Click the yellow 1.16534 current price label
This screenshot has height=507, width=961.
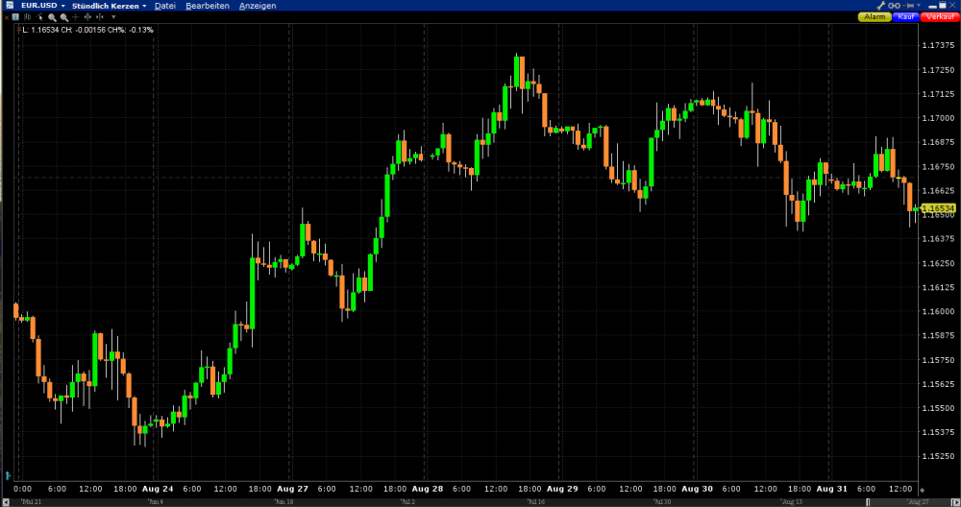pyautogui.click(x=938, y=208)
